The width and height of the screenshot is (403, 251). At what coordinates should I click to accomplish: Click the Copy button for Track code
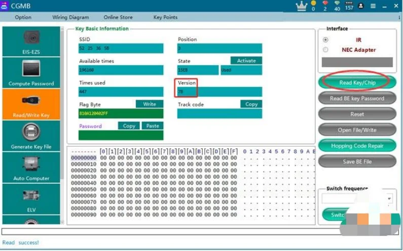tap(251, 104)
